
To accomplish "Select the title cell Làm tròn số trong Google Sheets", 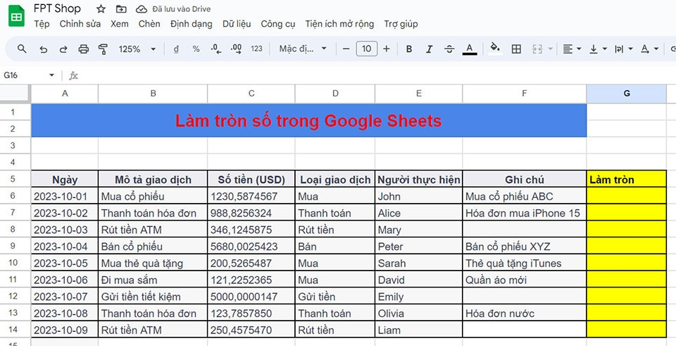I will tap(308, 121).
